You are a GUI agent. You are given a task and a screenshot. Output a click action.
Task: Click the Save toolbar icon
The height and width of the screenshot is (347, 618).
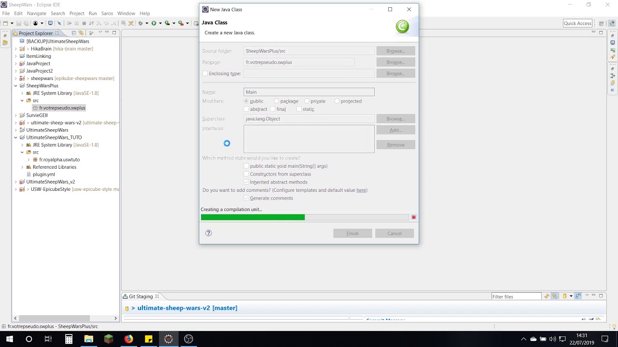[19, 23]
